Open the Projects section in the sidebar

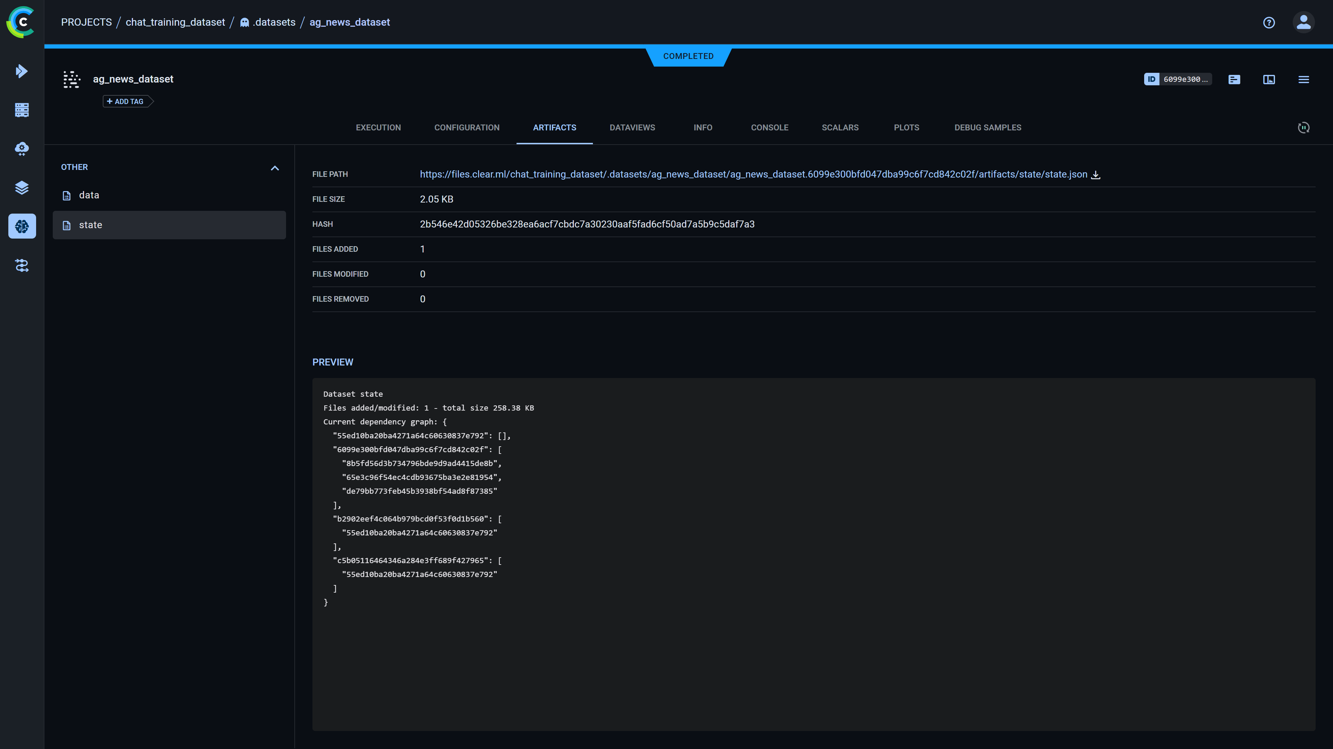coord(21,71)
